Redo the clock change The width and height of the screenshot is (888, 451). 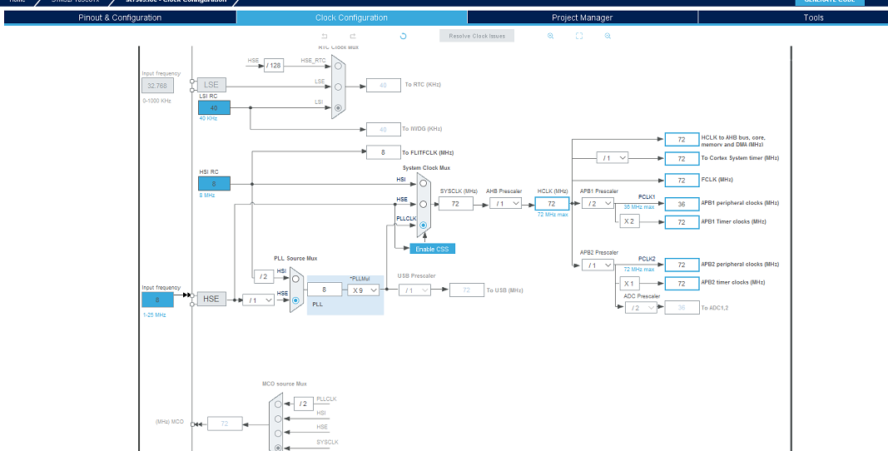pyautogui.click(x=352, y=36)
